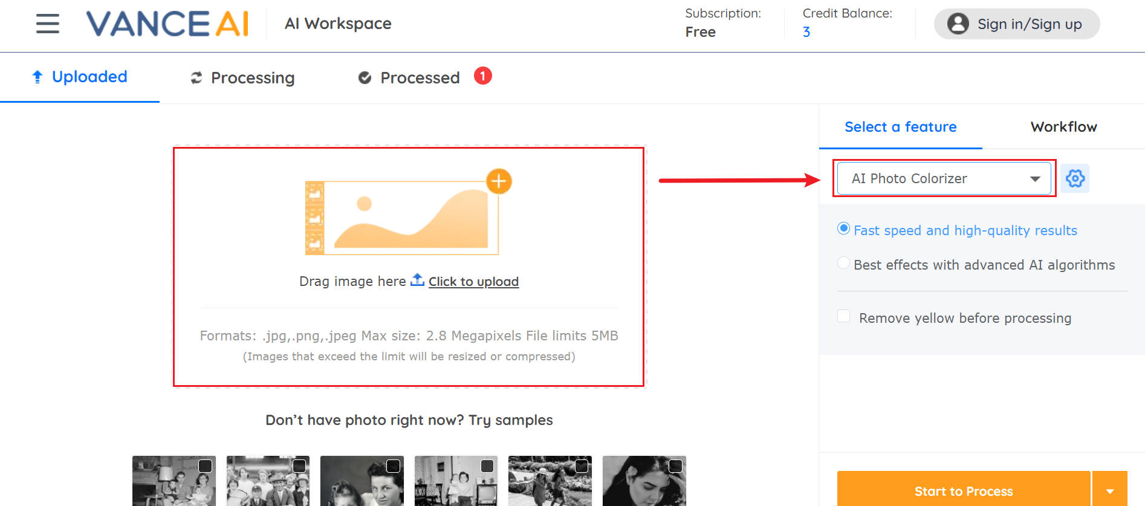Expand the Start to Process options arrow
The image size is (1145, 506).
[1109, 491]
